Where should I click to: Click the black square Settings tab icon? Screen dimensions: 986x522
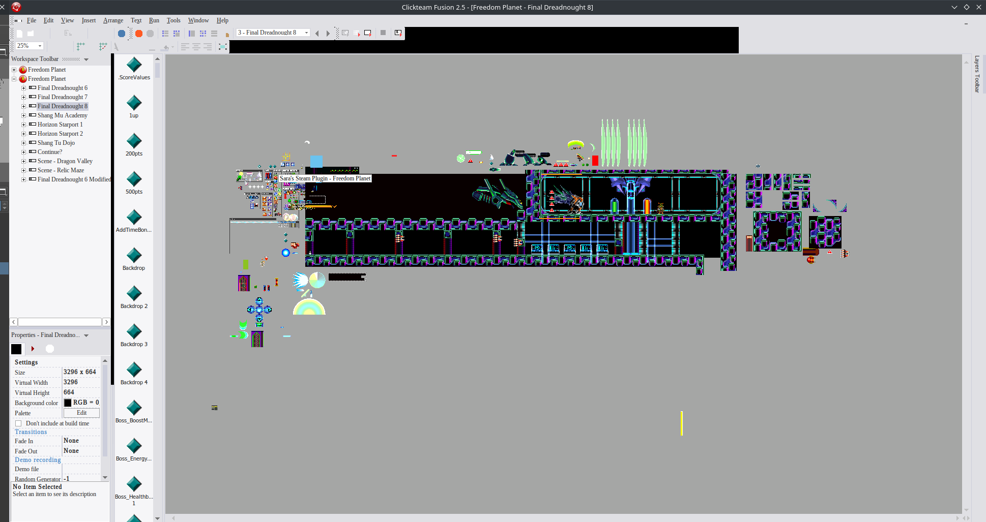coord(16,349)
